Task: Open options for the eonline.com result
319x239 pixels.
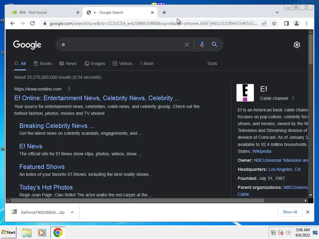Action: pyautogui.click(x=69, y=89)
